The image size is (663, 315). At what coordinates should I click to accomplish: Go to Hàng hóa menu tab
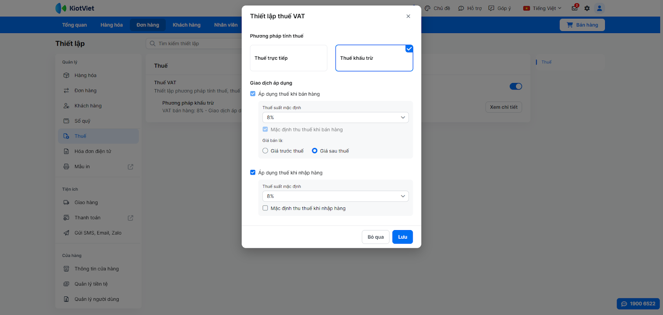111,25
